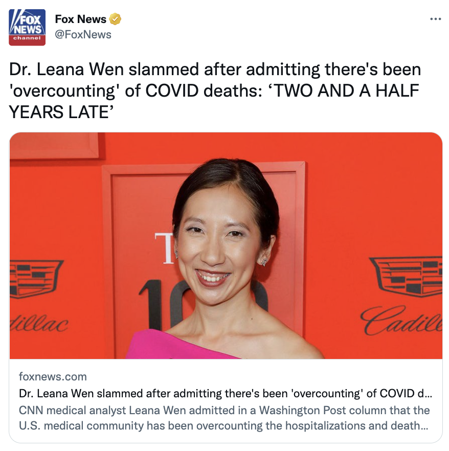
Task: Click the Cadillac crest logo at right of photo
Action: [406, 277]
